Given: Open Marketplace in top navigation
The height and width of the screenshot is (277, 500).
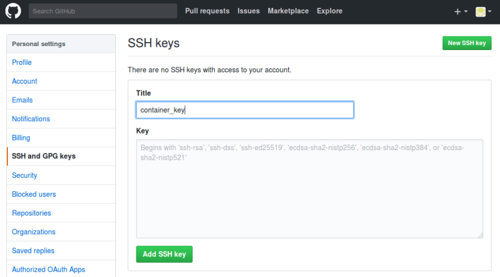Looking at the screenshot, I should point(288,11).
